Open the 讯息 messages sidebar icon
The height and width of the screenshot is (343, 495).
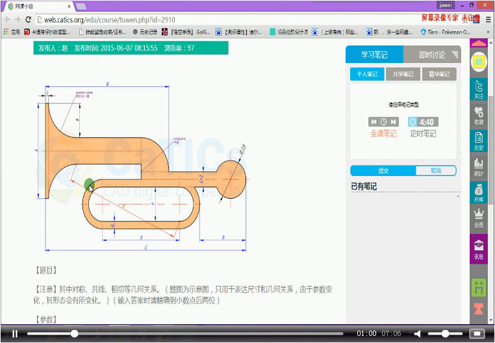pyautogui.click(x=479, y=249)
